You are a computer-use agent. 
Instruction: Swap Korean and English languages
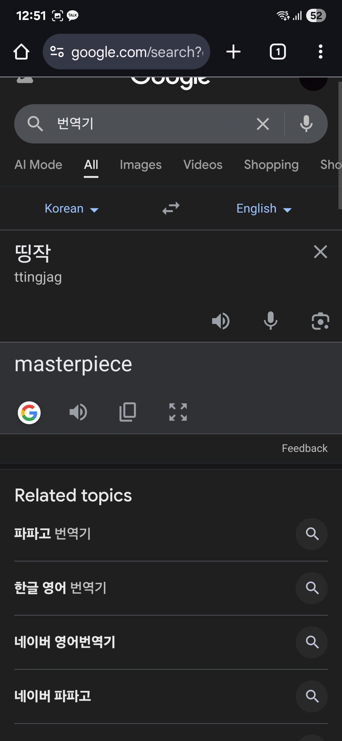click(171, 208)
